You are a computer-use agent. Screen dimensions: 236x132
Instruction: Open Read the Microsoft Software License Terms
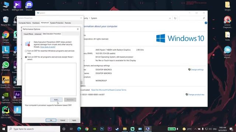click(x=109, y=90)
